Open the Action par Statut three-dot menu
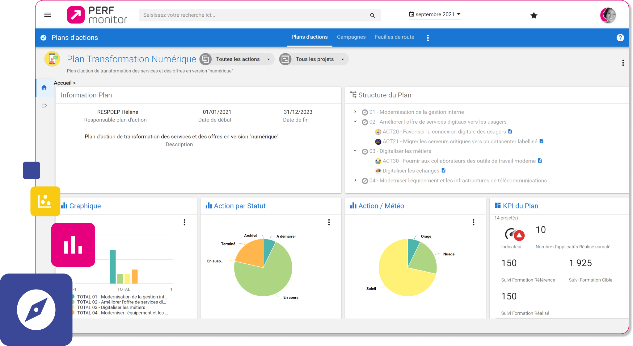Image resolution: width=633 pixels, height=346 pixels. [x=329, y=222]
